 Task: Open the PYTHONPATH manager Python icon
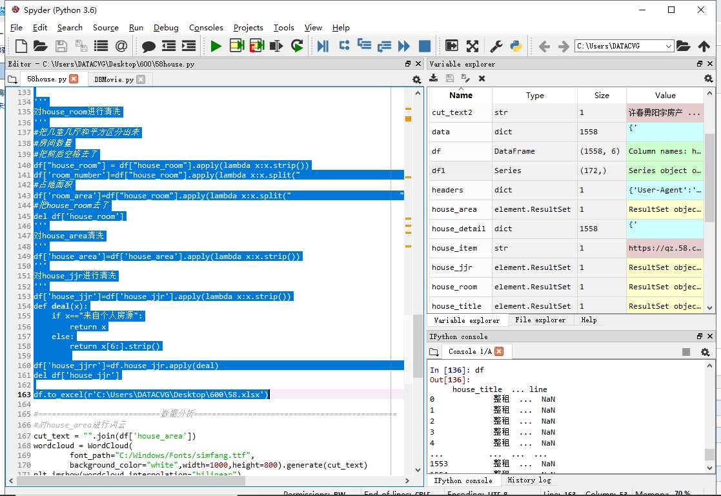tap(516, 46)
